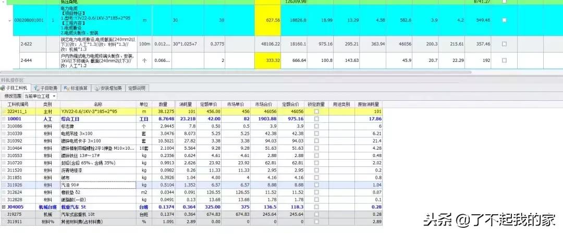
Task: Click the 名称 column header
Action: coord(98,105)
